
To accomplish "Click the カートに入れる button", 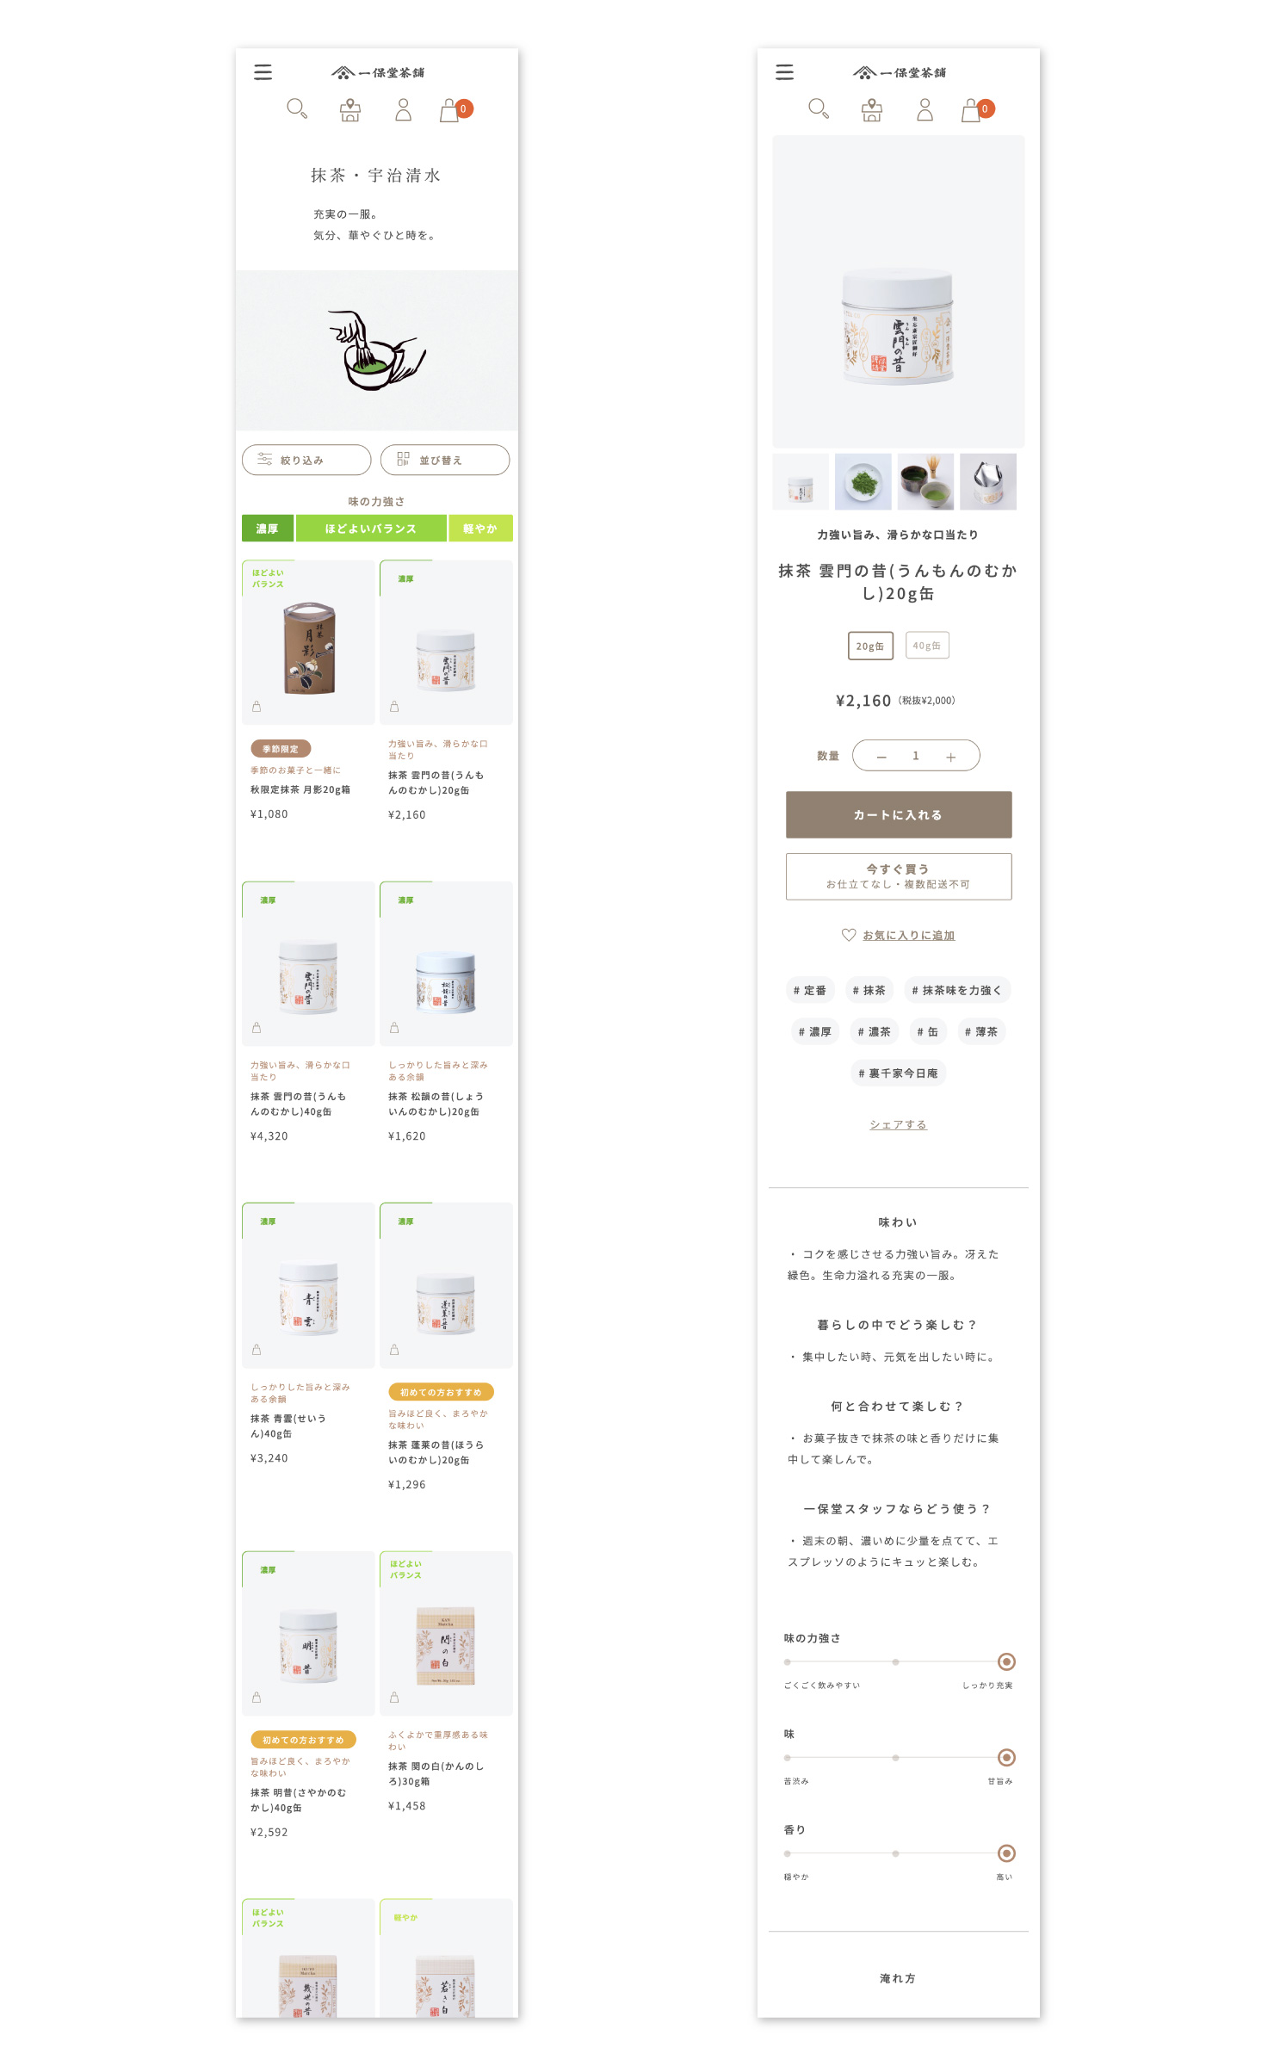I will point(899,814).
